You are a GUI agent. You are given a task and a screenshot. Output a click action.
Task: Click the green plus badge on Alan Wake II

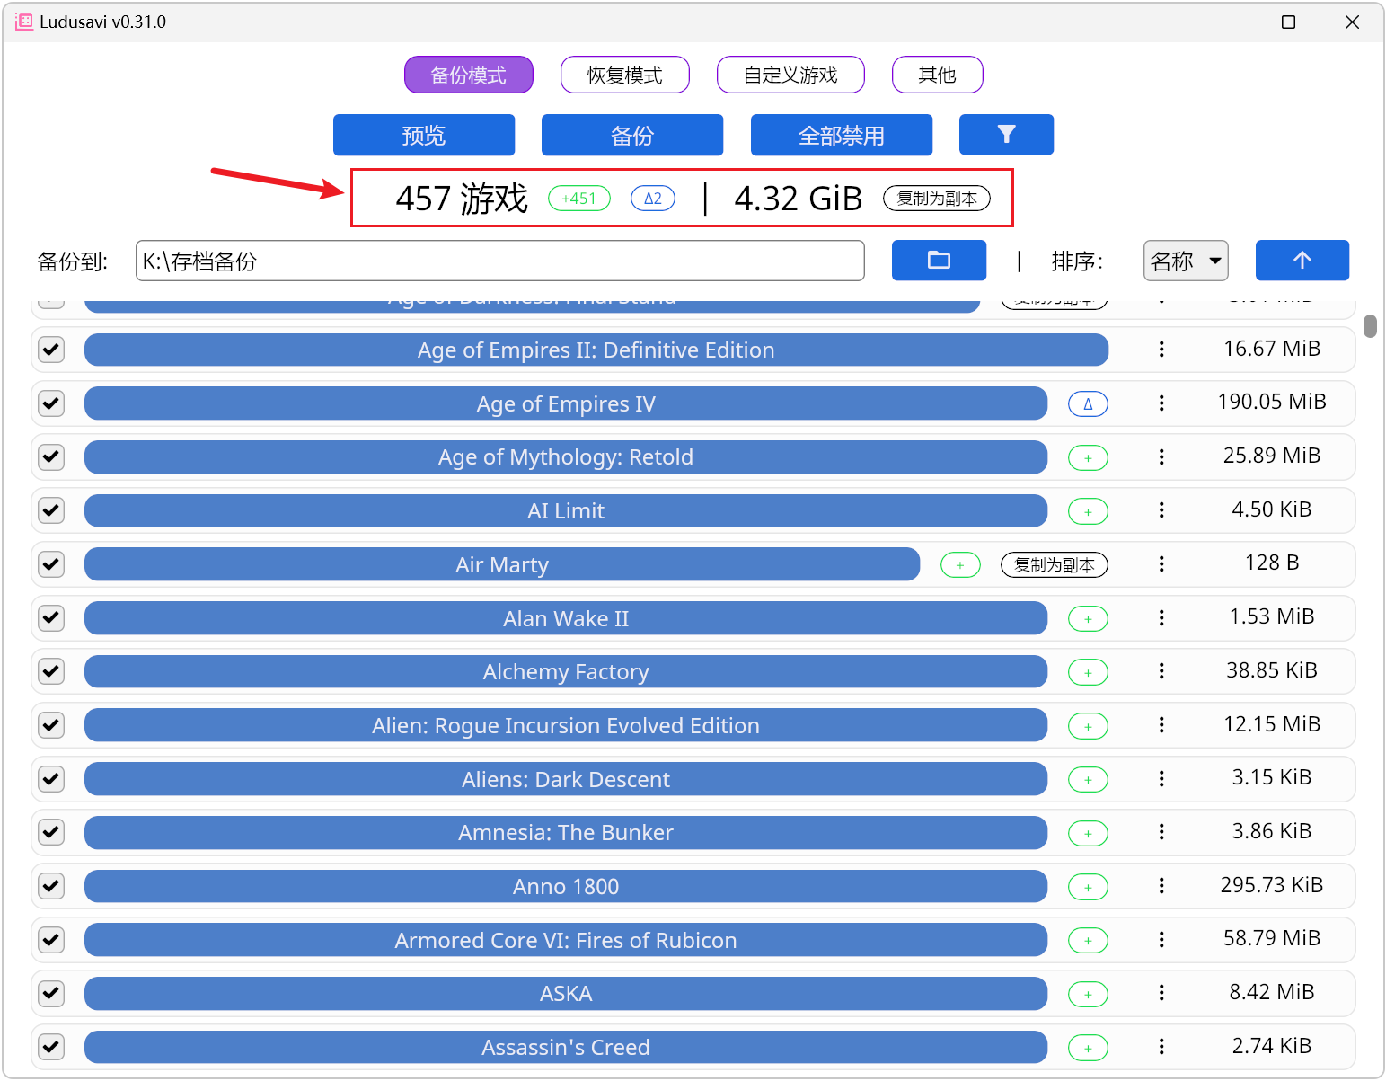(x=1088, y=619)
